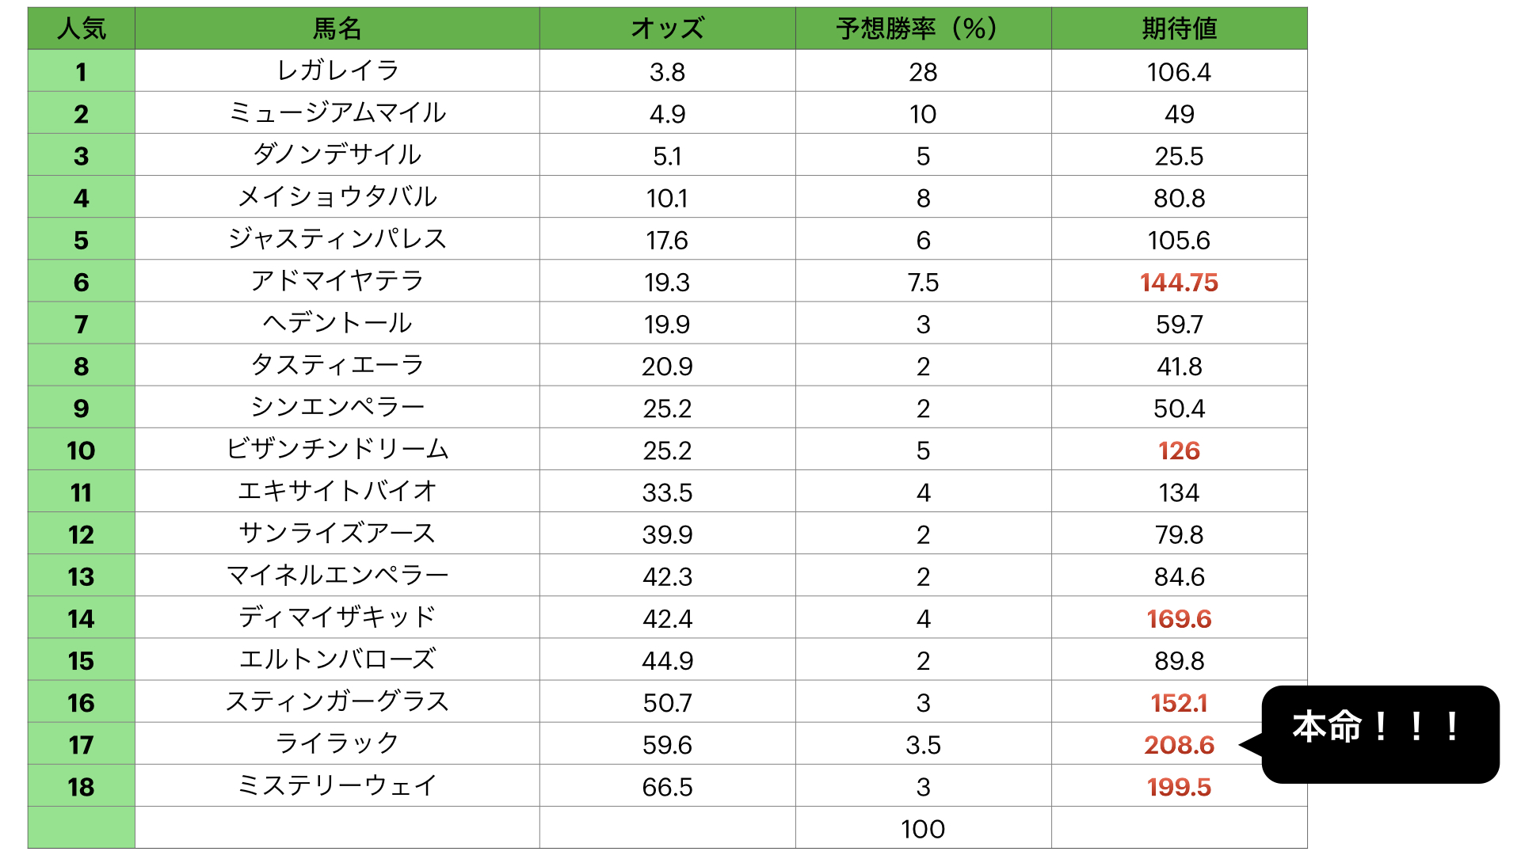
Task: Select the horse name ミステリーウェイ
Action: pyautogui.click(x=337, y=786)
